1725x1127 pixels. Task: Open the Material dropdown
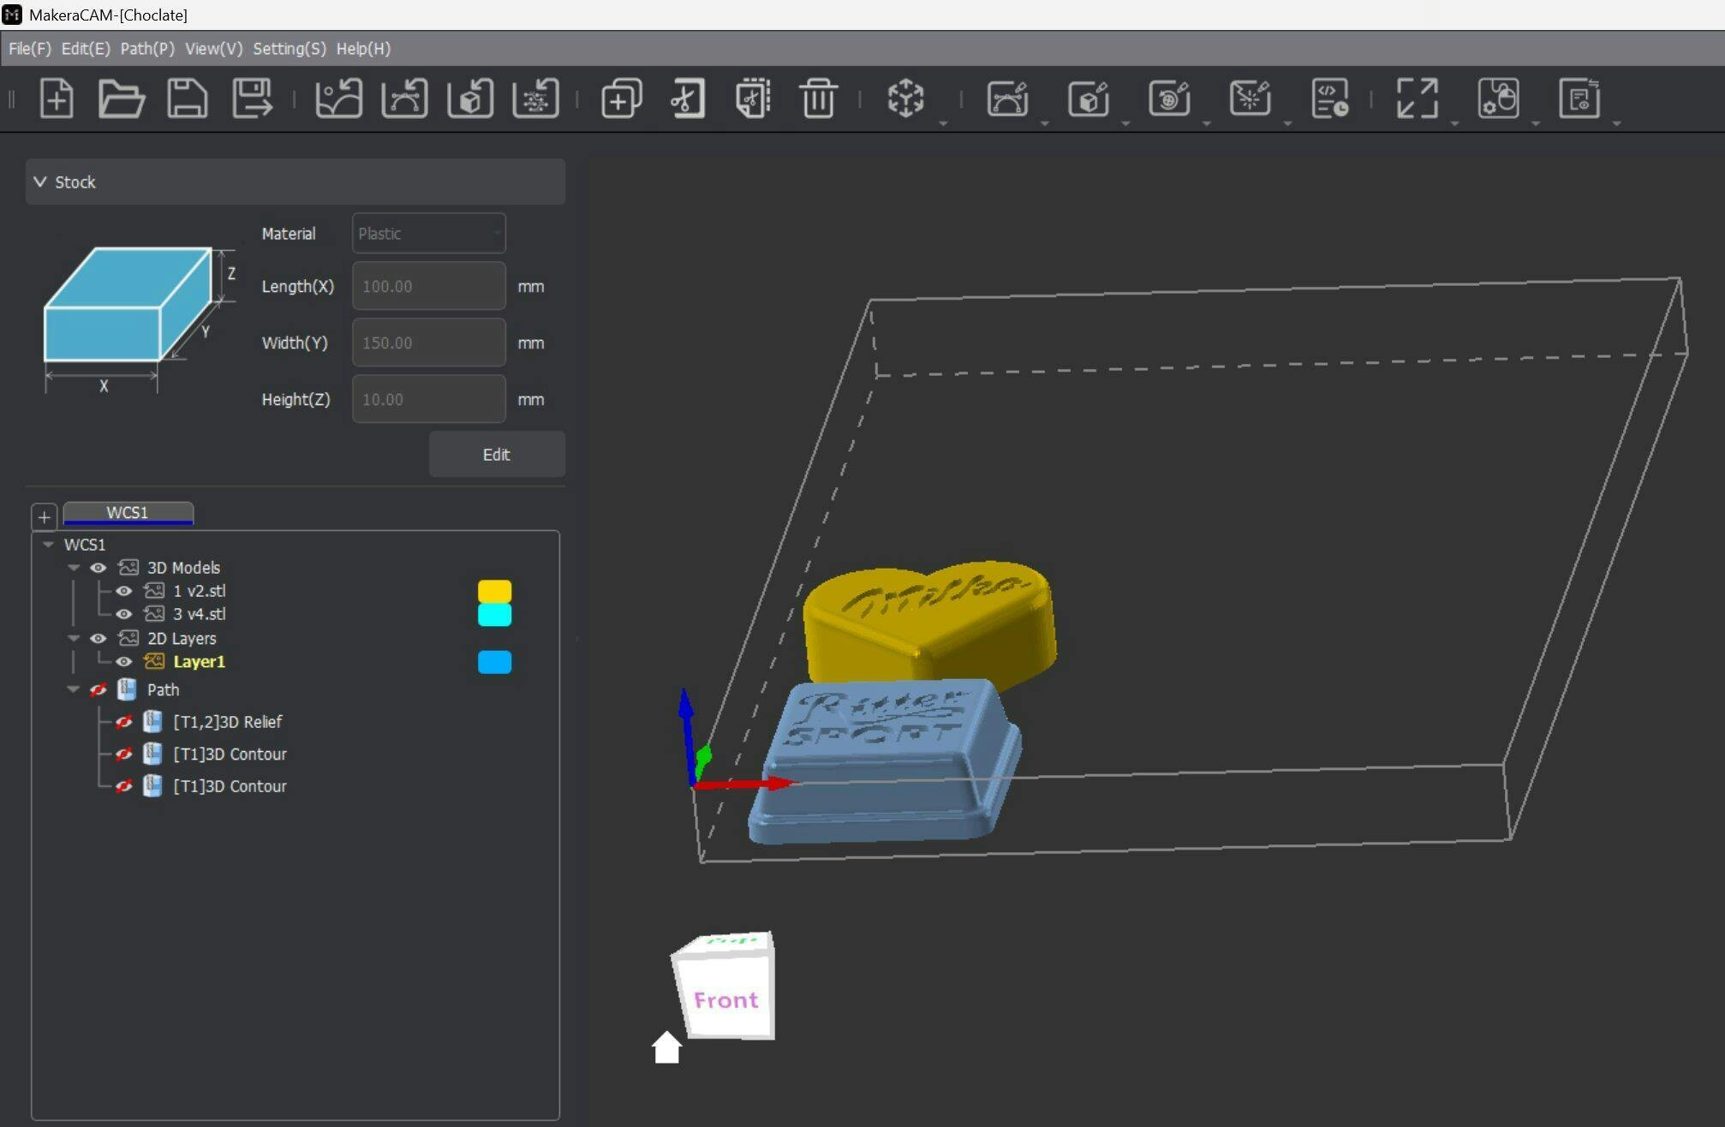pos(428,233)
